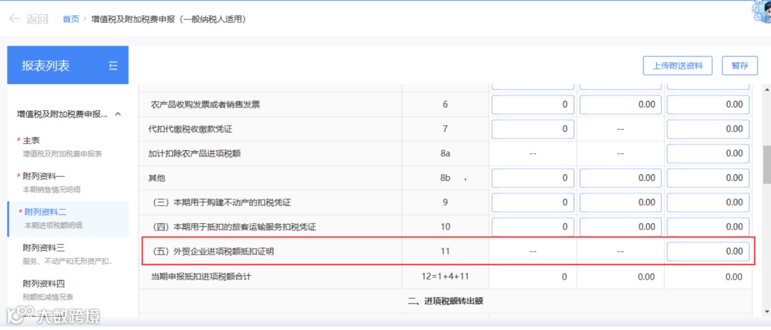The width and height of the screenshot is (771, 330).
Task: Click 上传附送资料 button
Action: (677, 66)
